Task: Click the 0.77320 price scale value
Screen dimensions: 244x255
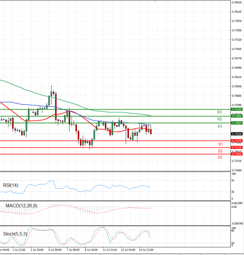Action: pos(237,40)
